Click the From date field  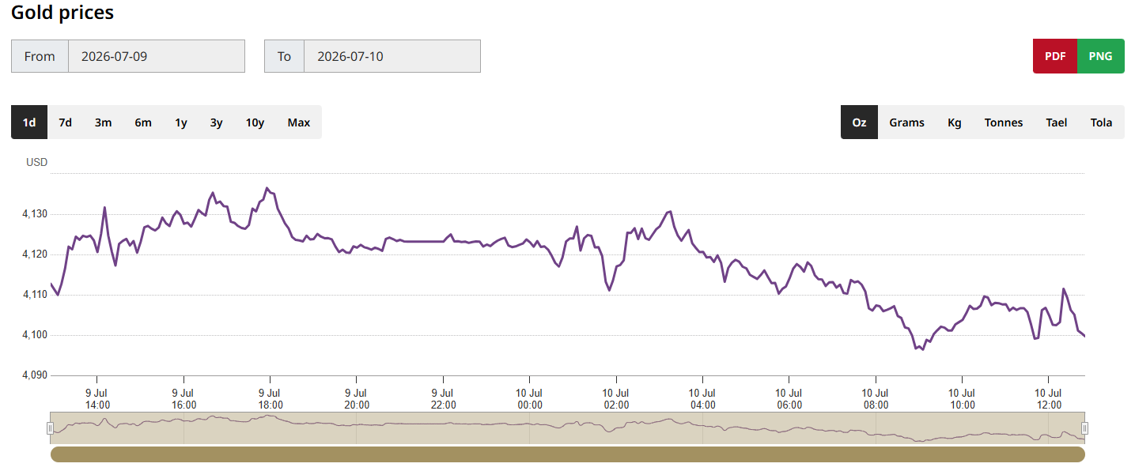[157, 56]
